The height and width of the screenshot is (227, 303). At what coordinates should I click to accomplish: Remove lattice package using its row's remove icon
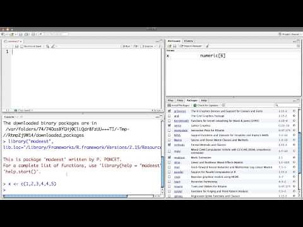click(294, 125)
